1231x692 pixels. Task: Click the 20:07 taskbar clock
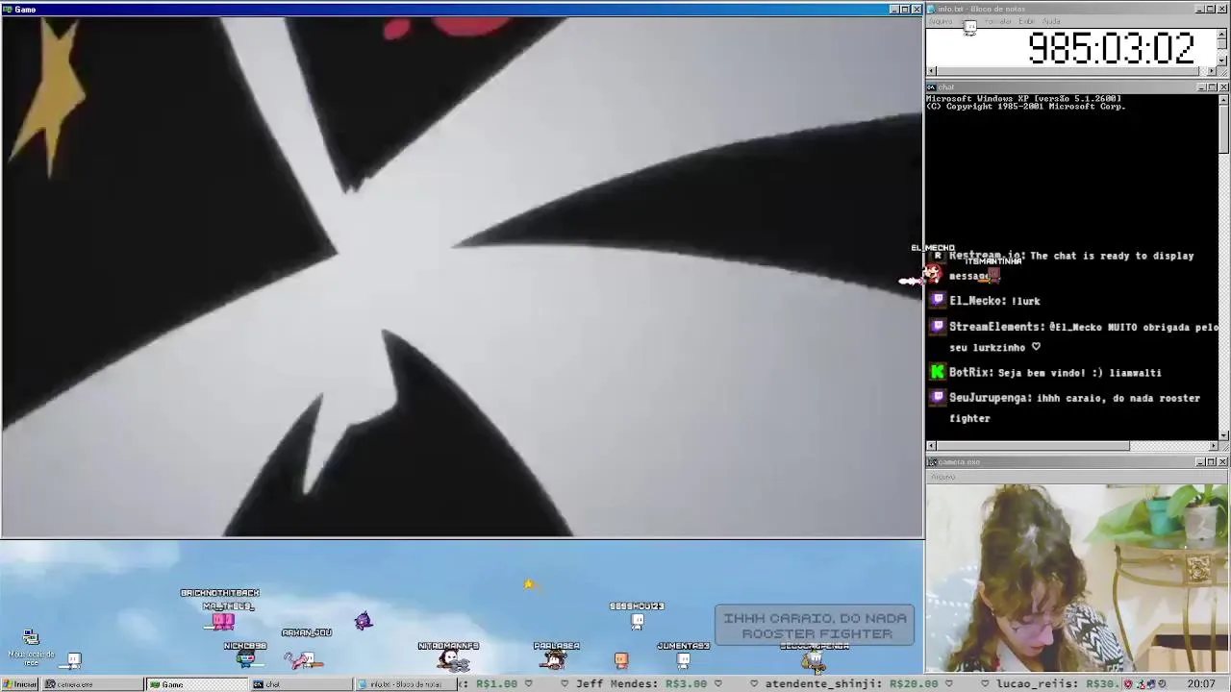(1200, 684)
